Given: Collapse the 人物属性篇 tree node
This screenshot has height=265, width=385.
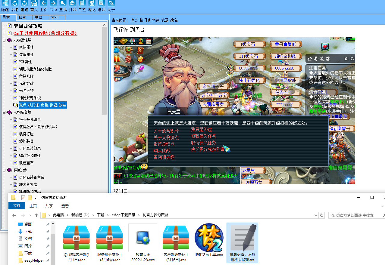Looking at the screenshot, I should [x=4, y=40].
